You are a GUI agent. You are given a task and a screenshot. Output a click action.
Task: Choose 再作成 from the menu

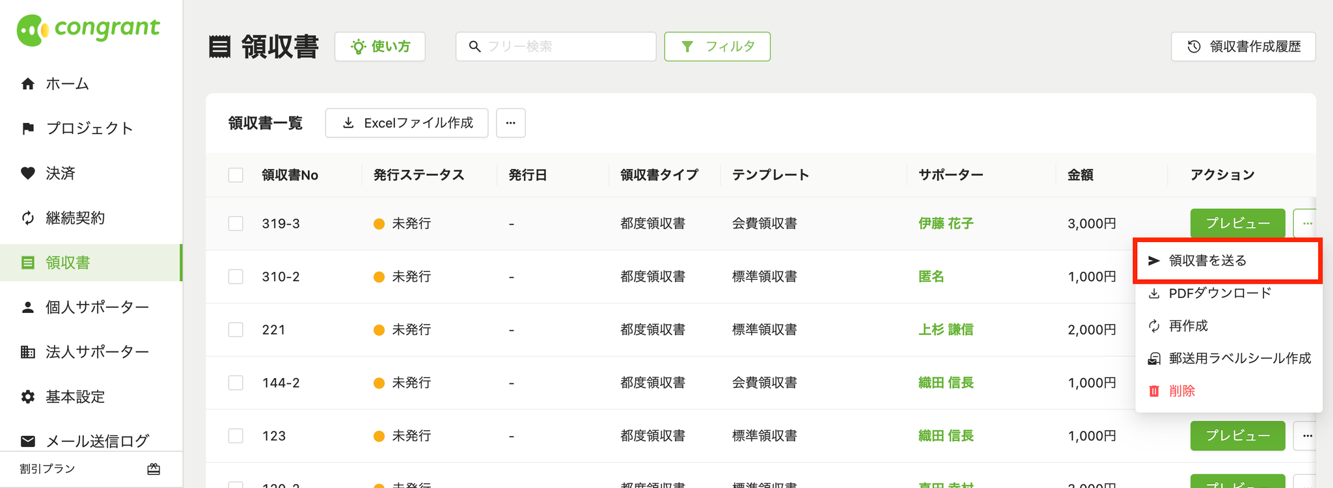pyautogui.click(x=1228, y=326)
